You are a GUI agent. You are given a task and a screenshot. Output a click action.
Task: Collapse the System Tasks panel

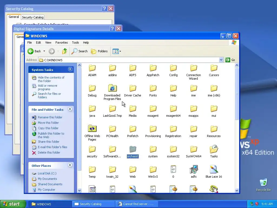70,69
